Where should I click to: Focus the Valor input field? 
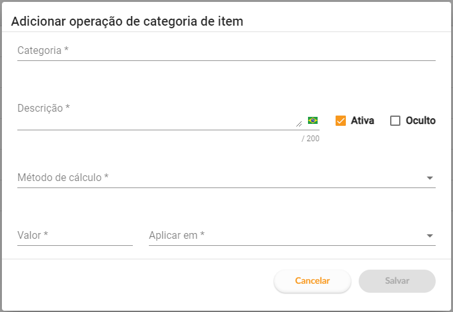coord(75,236)
